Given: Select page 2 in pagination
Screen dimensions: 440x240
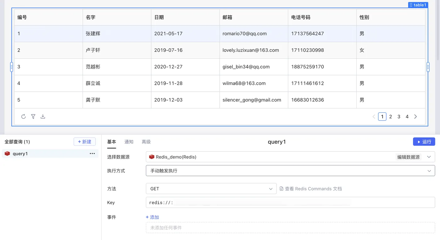Looking at the screenshot, I should click(391, 117).
